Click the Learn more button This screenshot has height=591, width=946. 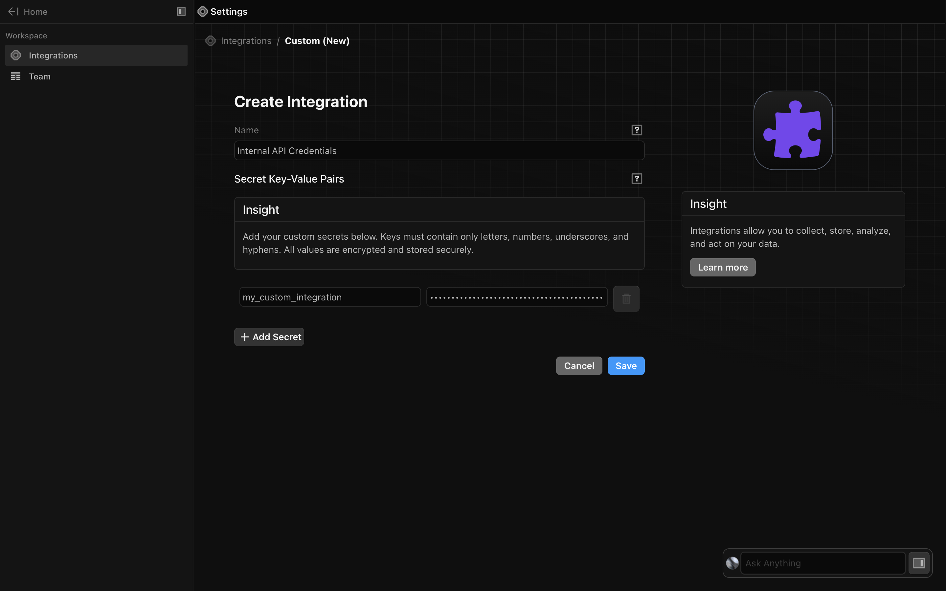pos(722,267)
